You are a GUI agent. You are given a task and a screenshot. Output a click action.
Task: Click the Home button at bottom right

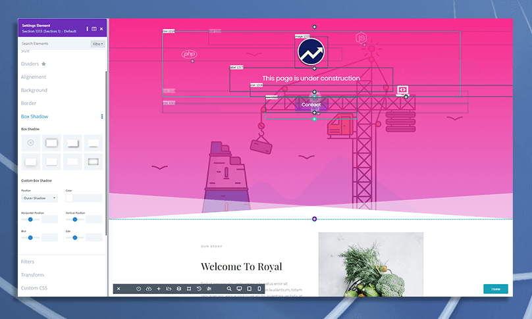click(495, 289)
